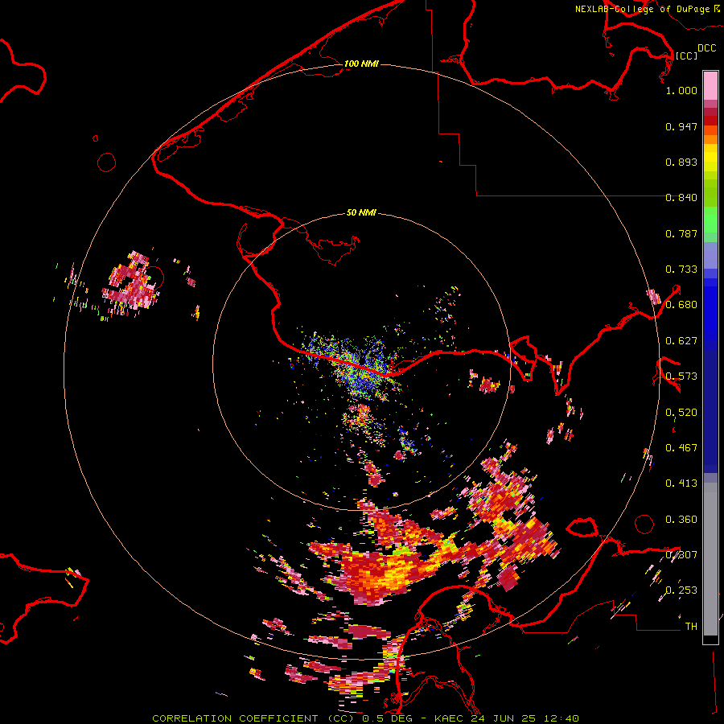Click the 0.520 color scale value
The height and width of the screenshot is (724, 724).
pyautogui.click(x=681, y=413)
